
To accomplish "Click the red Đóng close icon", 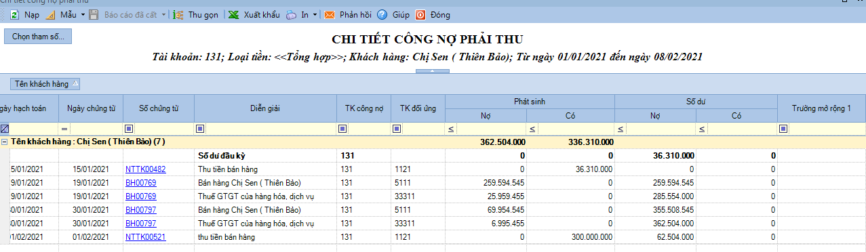I will pyautogui.click(x=420, y=14).
